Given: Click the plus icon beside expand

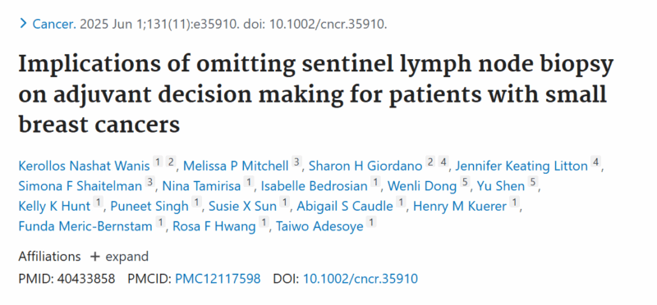Looking at the screenshot, I should pos(95,257).
